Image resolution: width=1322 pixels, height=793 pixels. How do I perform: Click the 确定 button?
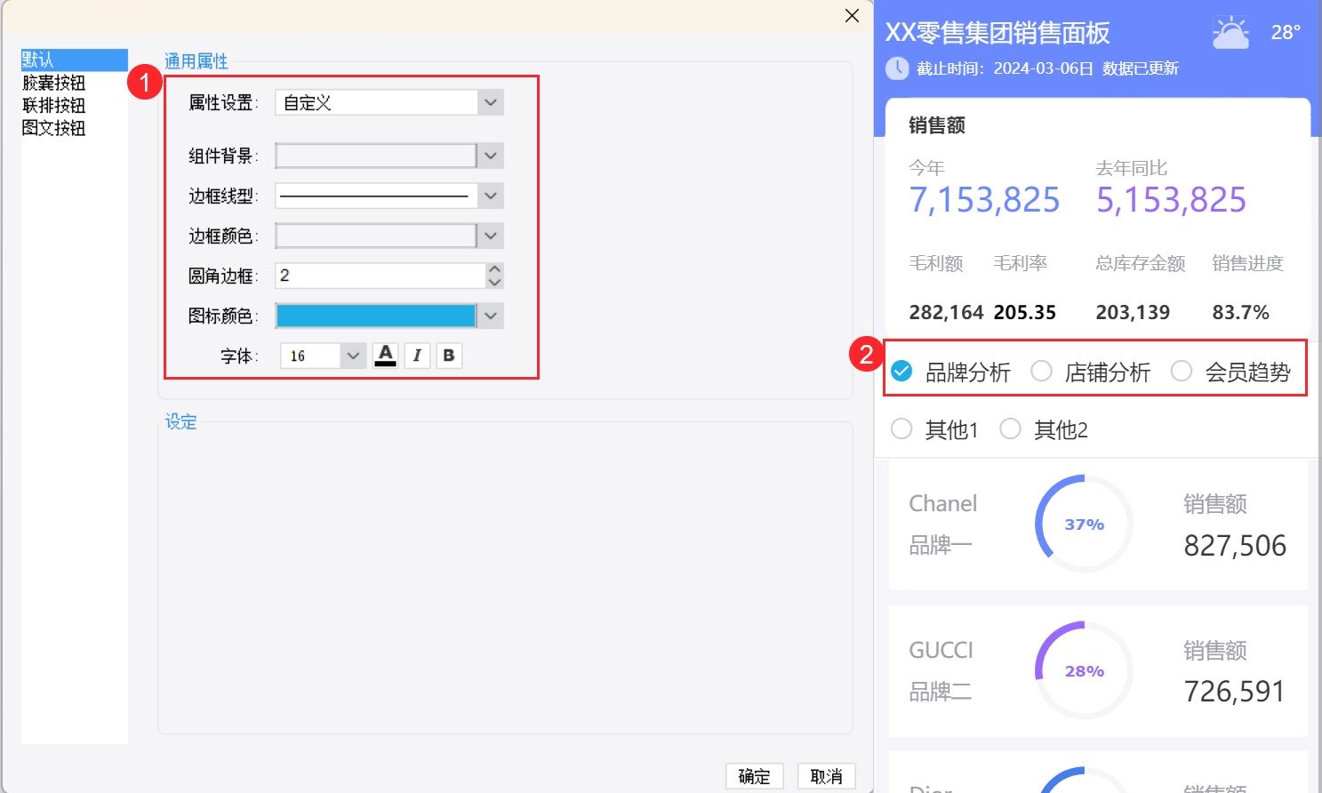coord(755,776)
